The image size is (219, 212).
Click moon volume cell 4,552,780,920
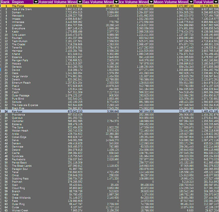tap(185, 9)
